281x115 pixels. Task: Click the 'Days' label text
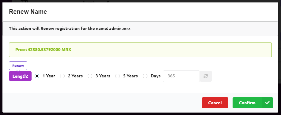tap(156, 76)
